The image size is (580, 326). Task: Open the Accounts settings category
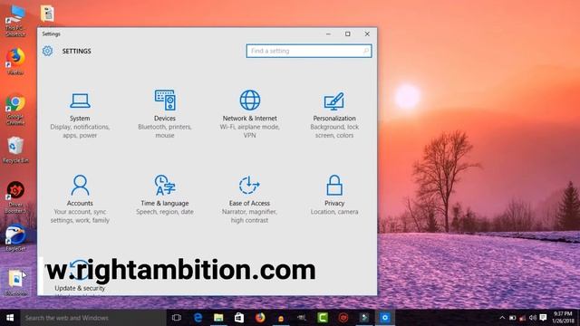click(x=80, y=199)
